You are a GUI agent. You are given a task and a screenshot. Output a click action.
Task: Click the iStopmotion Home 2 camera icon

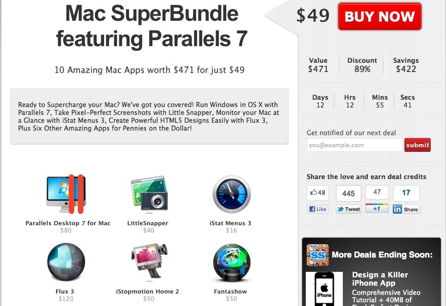[x=149, y=262]
